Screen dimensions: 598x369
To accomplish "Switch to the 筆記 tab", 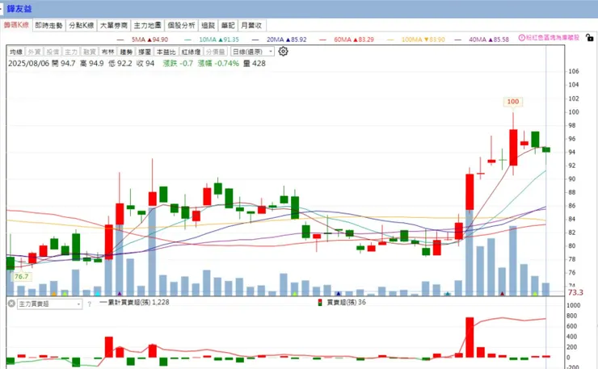I will coord(228,26).
